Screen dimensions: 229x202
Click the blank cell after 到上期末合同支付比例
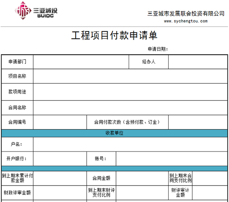click(x=210, y=178)
